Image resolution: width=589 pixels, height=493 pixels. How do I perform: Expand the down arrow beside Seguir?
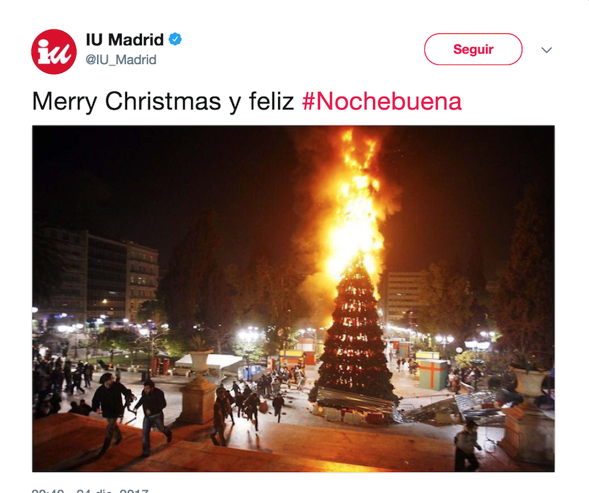[x=546, y=50]
